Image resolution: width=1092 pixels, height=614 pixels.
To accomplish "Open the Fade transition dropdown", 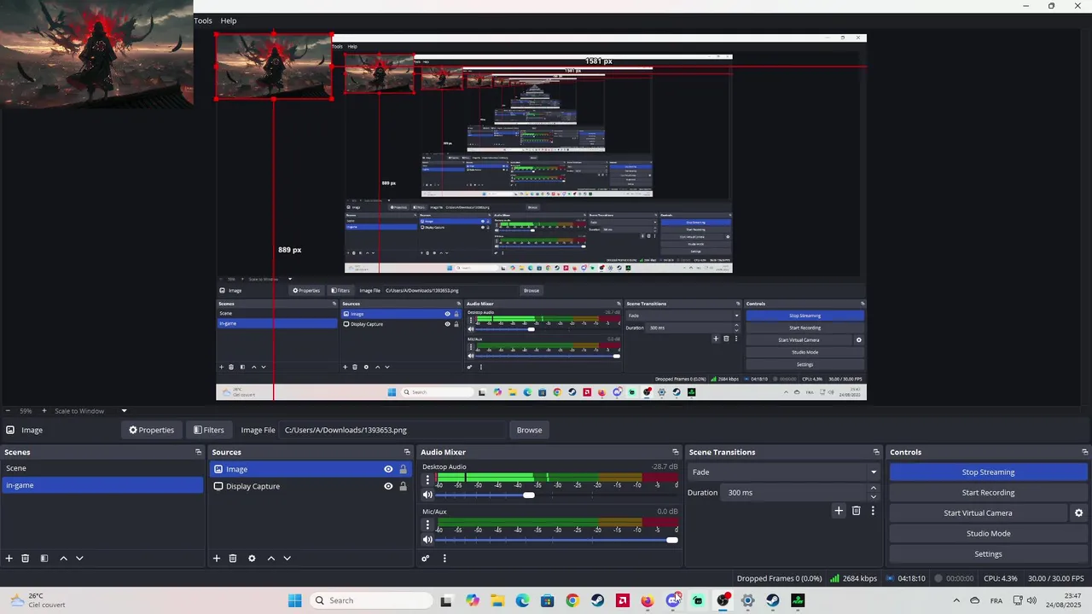I will point(785,472).
